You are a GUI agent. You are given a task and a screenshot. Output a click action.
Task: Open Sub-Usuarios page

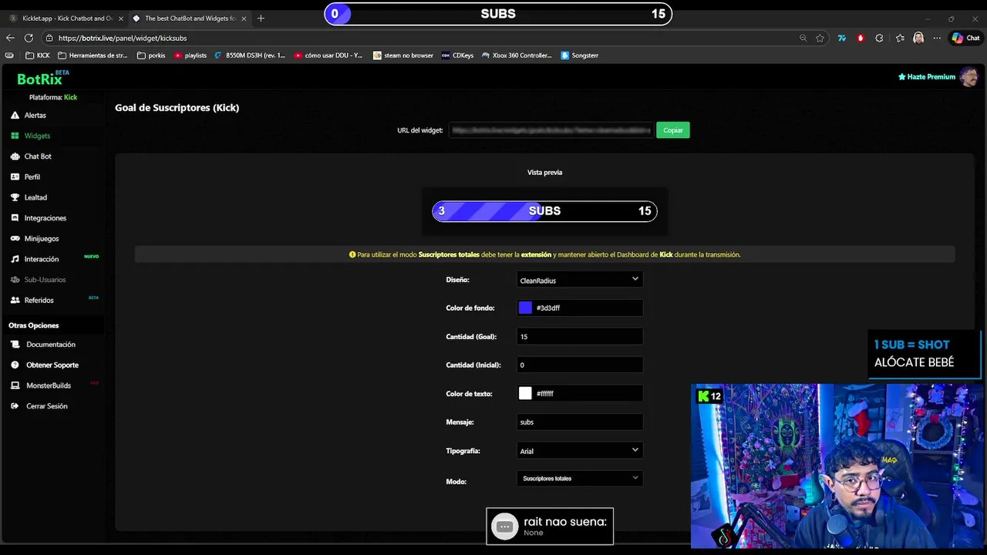pos(45,280)
